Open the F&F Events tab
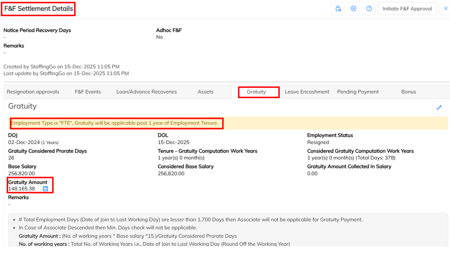The image size is (450, 255). [x=88, y=92]
